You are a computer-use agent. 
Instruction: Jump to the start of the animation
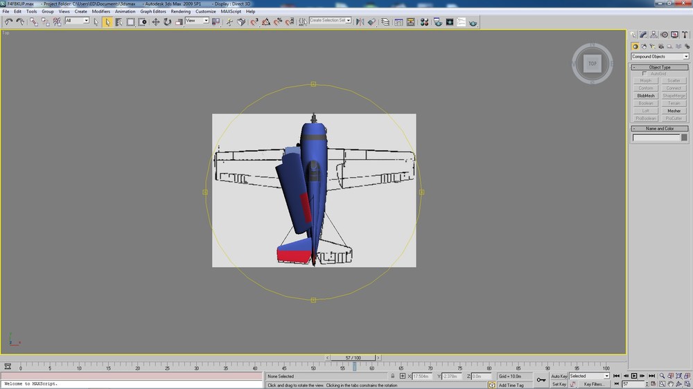tap(617, 376)
